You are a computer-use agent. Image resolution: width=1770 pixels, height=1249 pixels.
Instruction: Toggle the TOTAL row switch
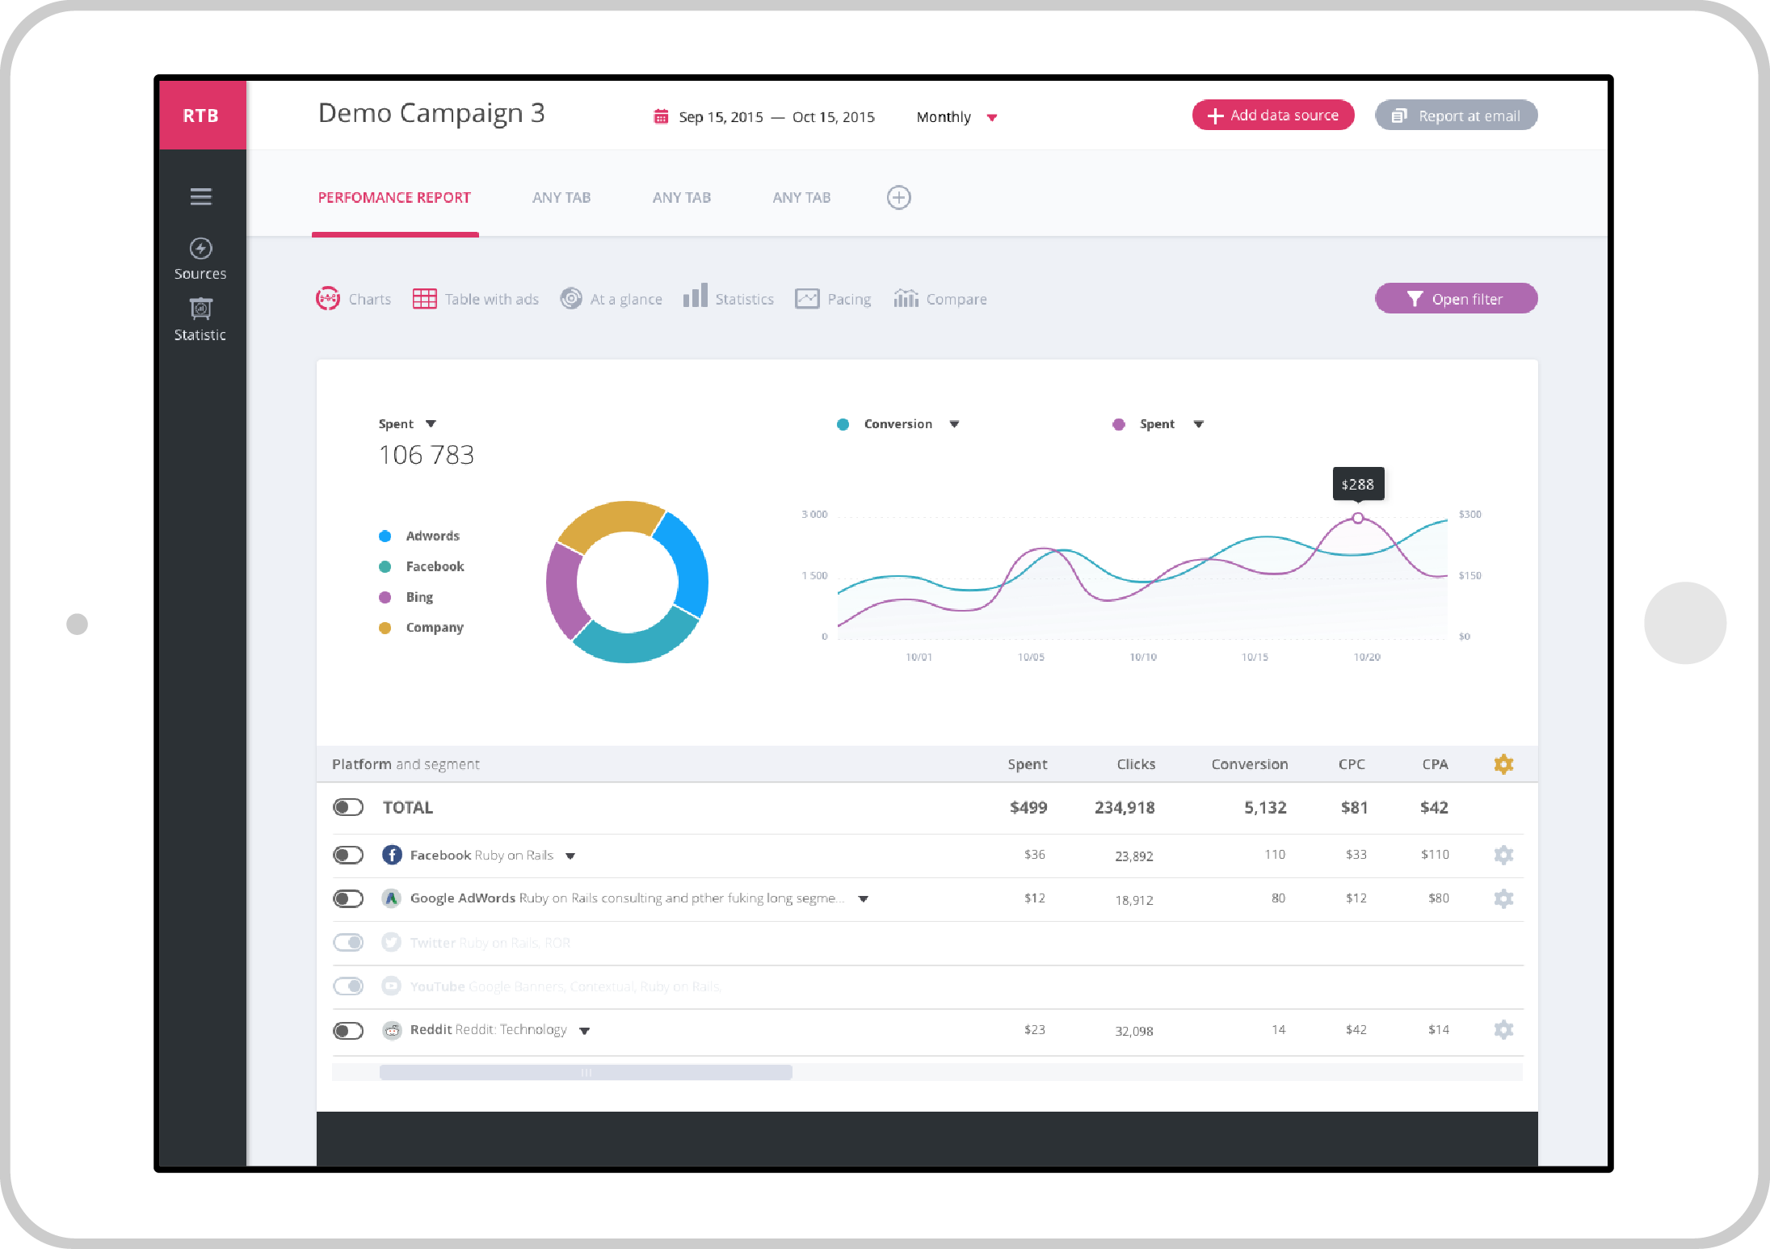(348, 807)
